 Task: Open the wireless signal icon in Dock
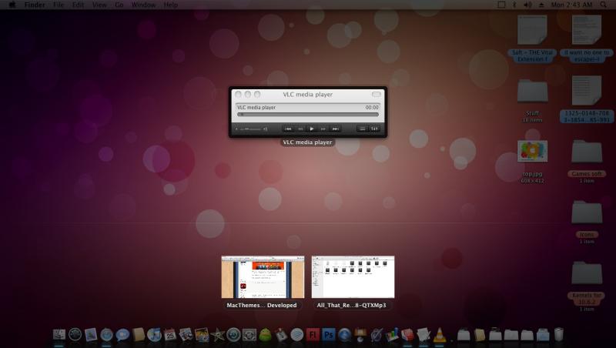coord(297,335)
